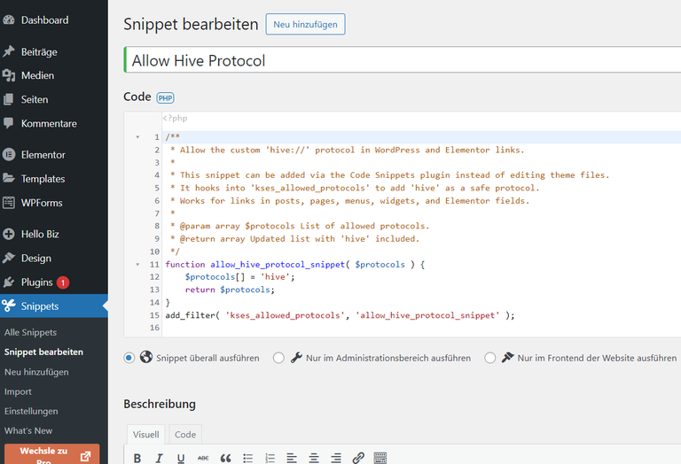Collapse the function fold at line 11

137,264
